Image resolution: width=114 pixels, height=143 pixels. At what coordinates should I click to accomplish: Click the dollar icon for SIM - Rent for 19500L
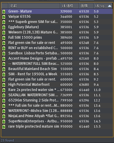click(4, 74)
